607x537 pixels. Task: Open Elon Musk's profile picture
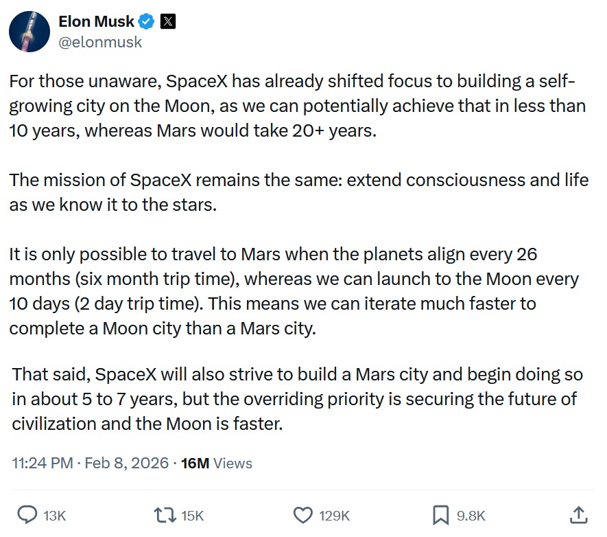click(29, 31)
